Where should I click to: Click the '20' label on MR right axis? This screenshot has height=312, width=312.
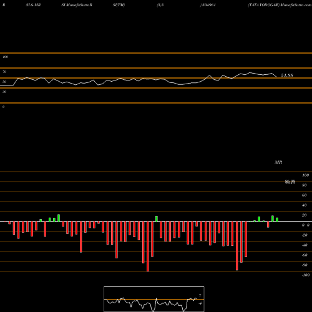click(x=305, y=215)
